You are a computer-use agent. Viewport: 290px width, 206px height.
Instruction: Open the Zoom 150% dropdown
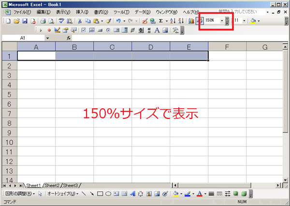coord(222,20)
